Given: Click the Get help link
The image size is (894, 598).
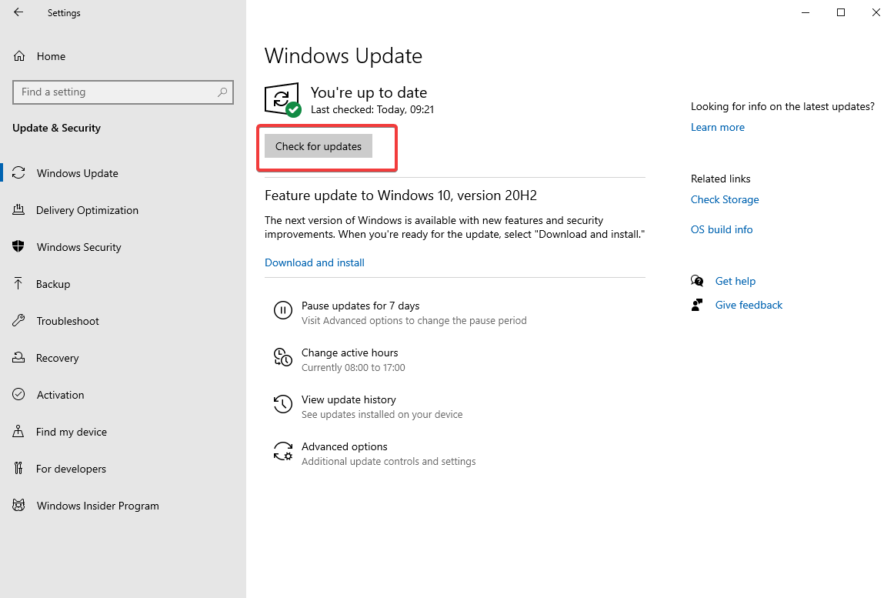Looking at the screenshot, I should pos(735,281).
